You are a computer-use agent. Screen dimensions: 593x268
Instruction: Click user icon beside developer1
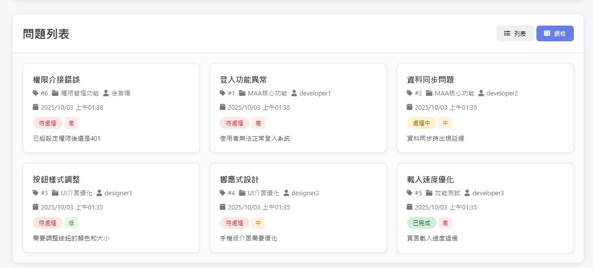click(294, 93)
